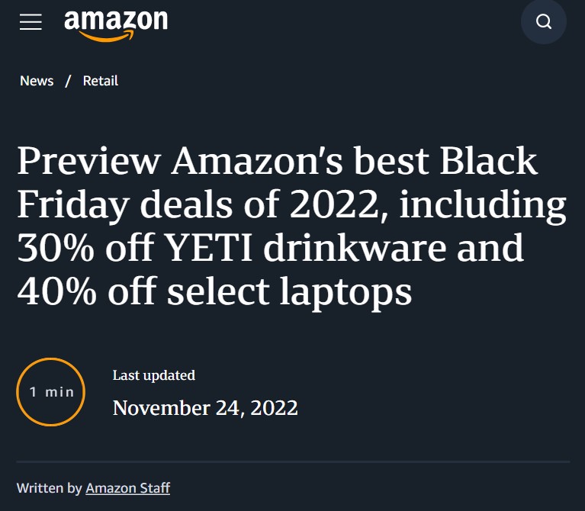This screenshot has height=511, width=585.
Task: Click the orange 1 min reading-time circle
Action: pyautogui.click(x=51, y=392)
